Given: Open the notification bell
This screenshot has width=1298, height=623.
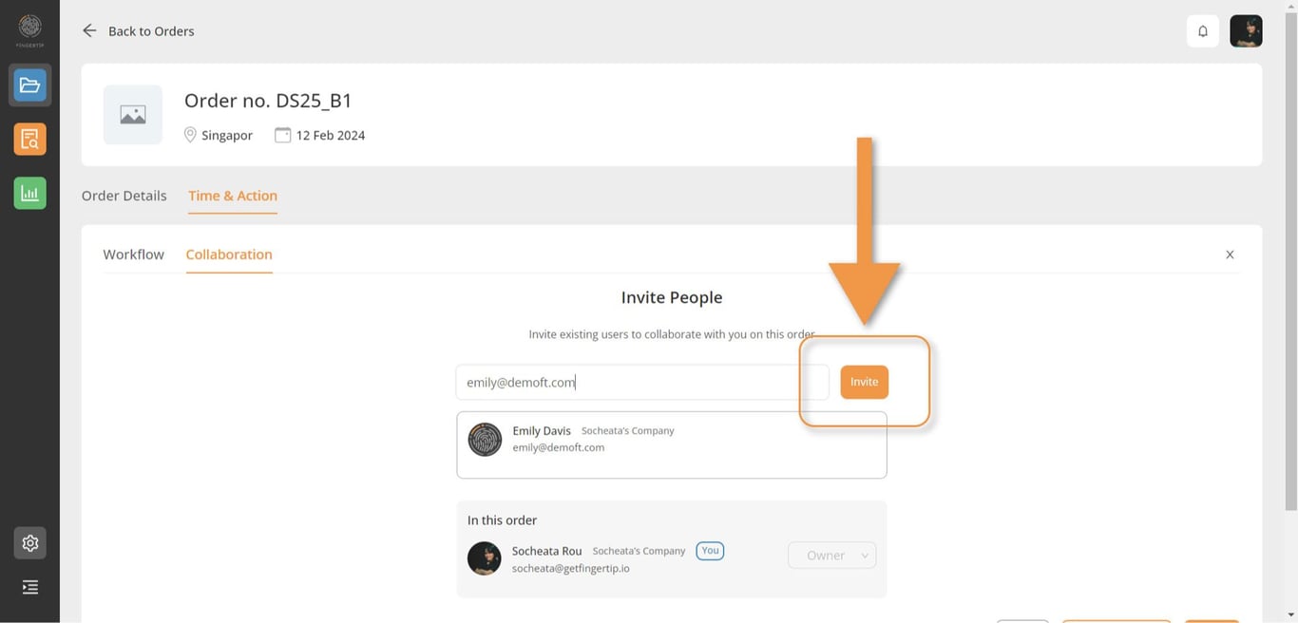Looking at the screenshot, I should click(x=1202, y=30).
